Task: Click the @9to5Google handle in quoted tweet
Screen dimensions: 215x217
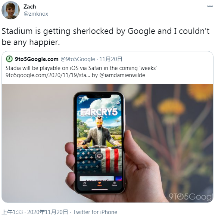Action: coord(78,59)
